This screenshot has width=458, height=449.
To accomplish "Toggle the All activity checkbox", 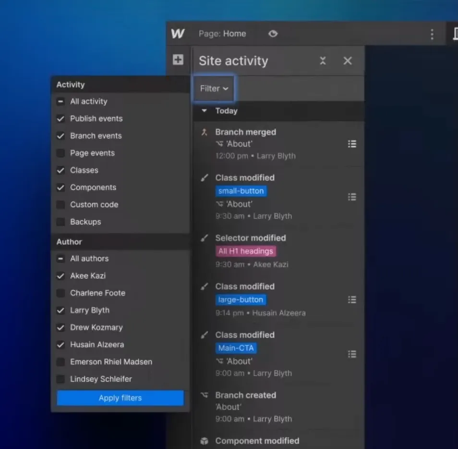I will click(x=60, y=101).
